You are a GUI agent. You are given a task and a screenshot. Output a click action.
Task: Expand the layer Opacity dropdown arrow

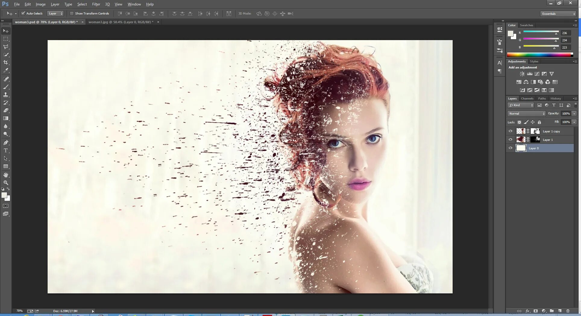point(574,114)
